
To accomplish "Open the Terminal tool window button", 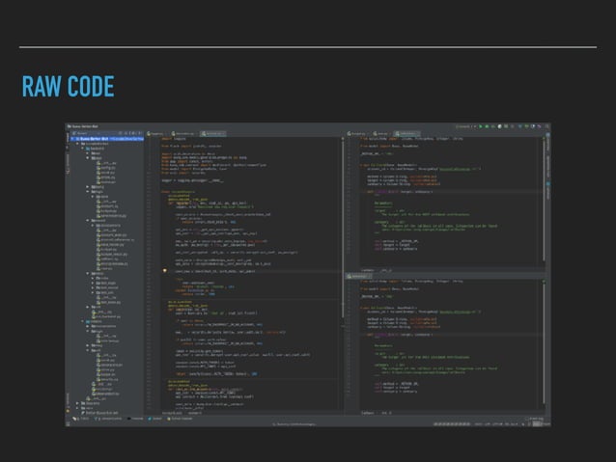I will [x=135, y=419].
